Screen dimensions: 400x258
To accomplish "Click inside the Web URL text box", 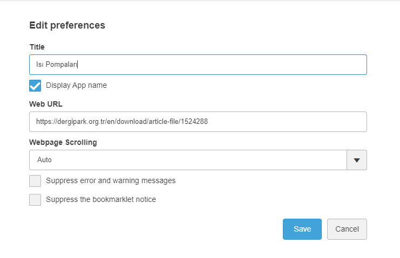I will tap(198, 122).
